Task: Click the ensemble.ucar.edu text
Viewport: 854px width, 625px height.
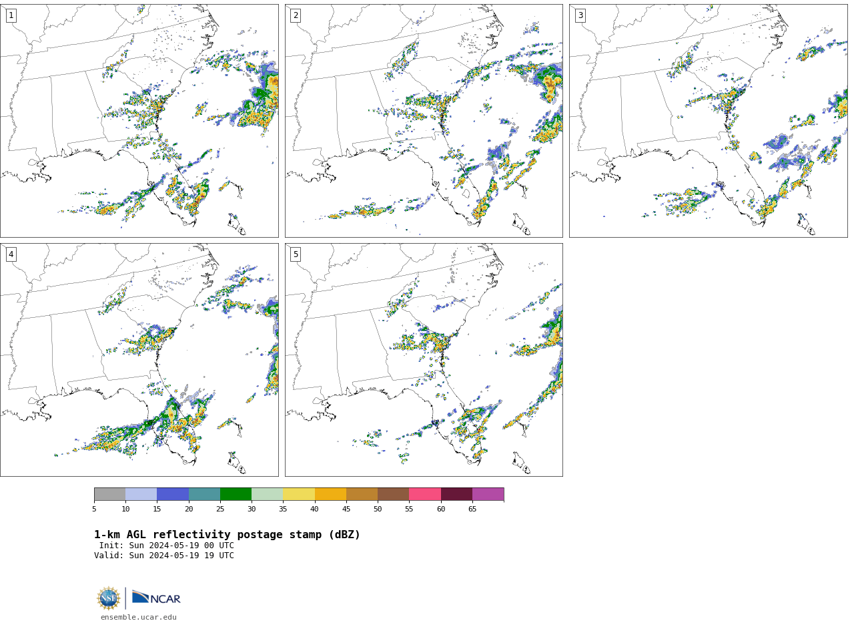Action: pyautogui.click(x=139, y=618)
